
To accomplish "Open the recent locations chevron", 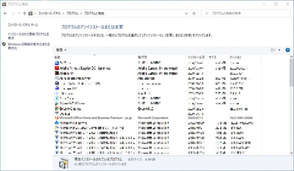I will tap(19, 13).
